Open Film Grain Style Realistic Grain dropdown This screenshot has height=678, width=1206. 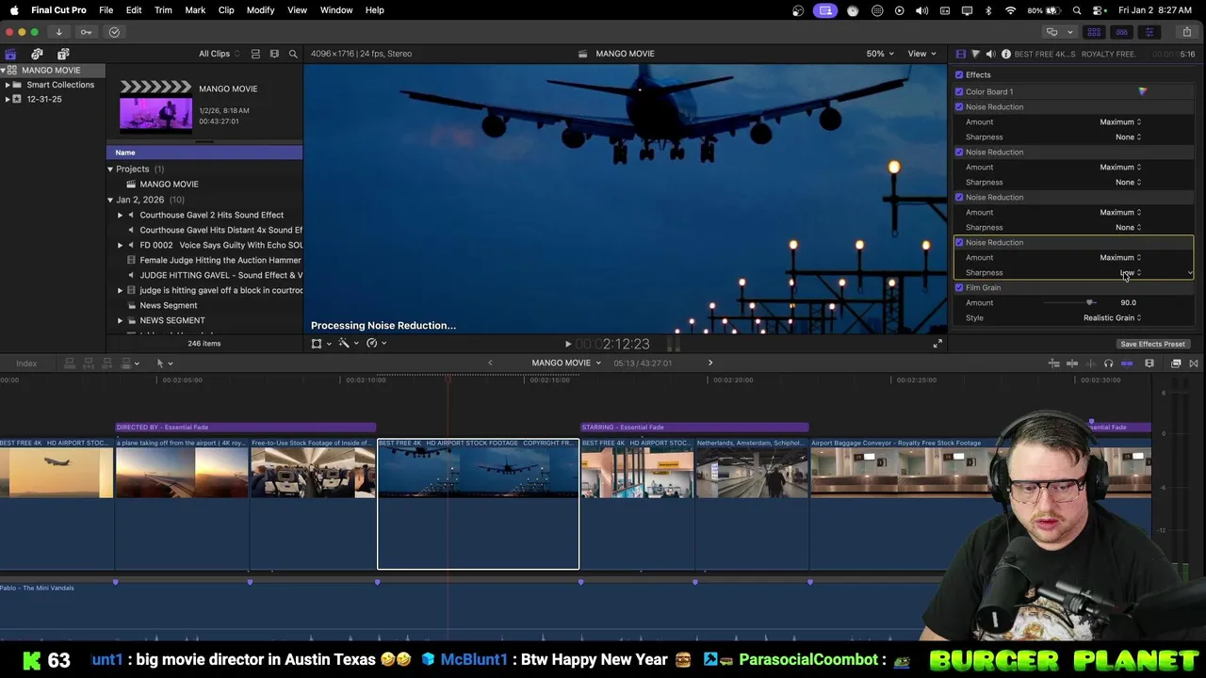(x=1112, y=317)
